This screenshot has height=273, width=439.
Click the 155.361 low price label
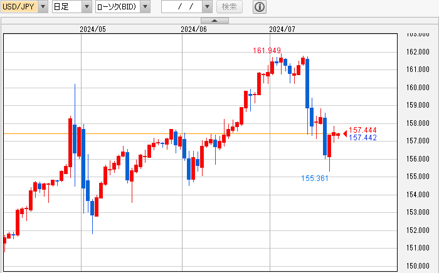click(x=315, y=178)
